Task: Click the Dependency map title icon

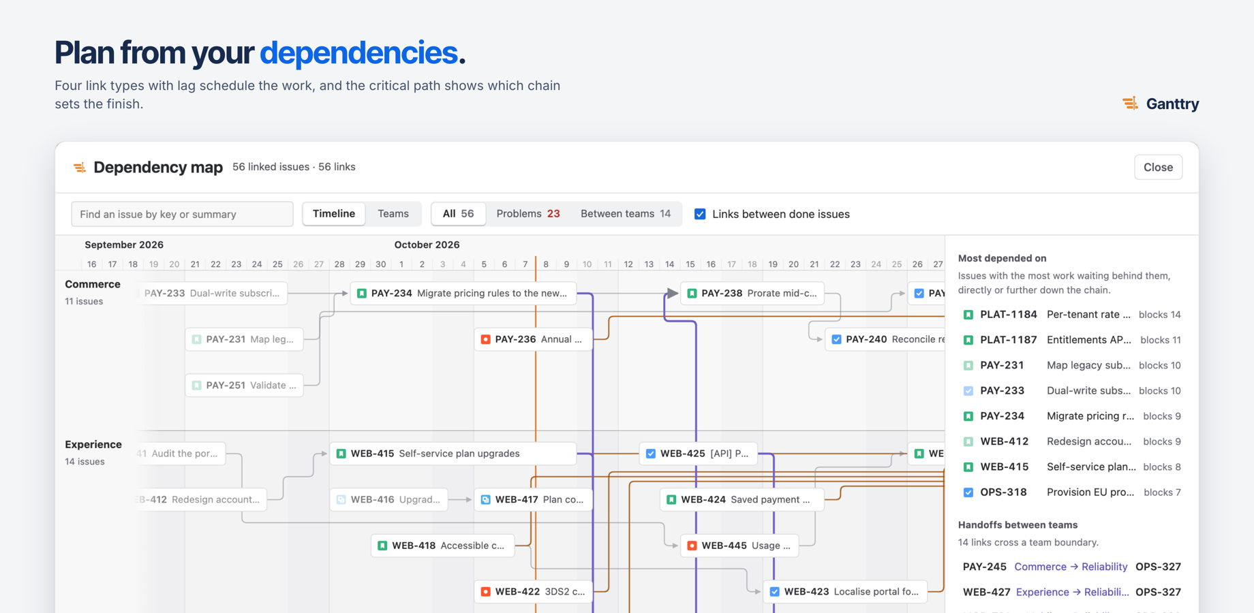Action: click(x=80, y=168)
